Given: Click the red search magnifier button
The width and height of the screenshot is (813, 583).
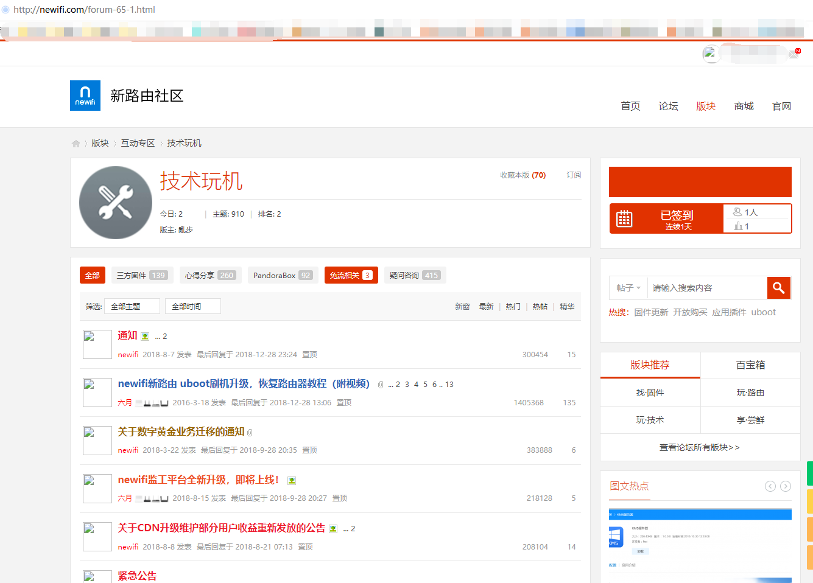Looking at the screenshot, I should point(778,288).
